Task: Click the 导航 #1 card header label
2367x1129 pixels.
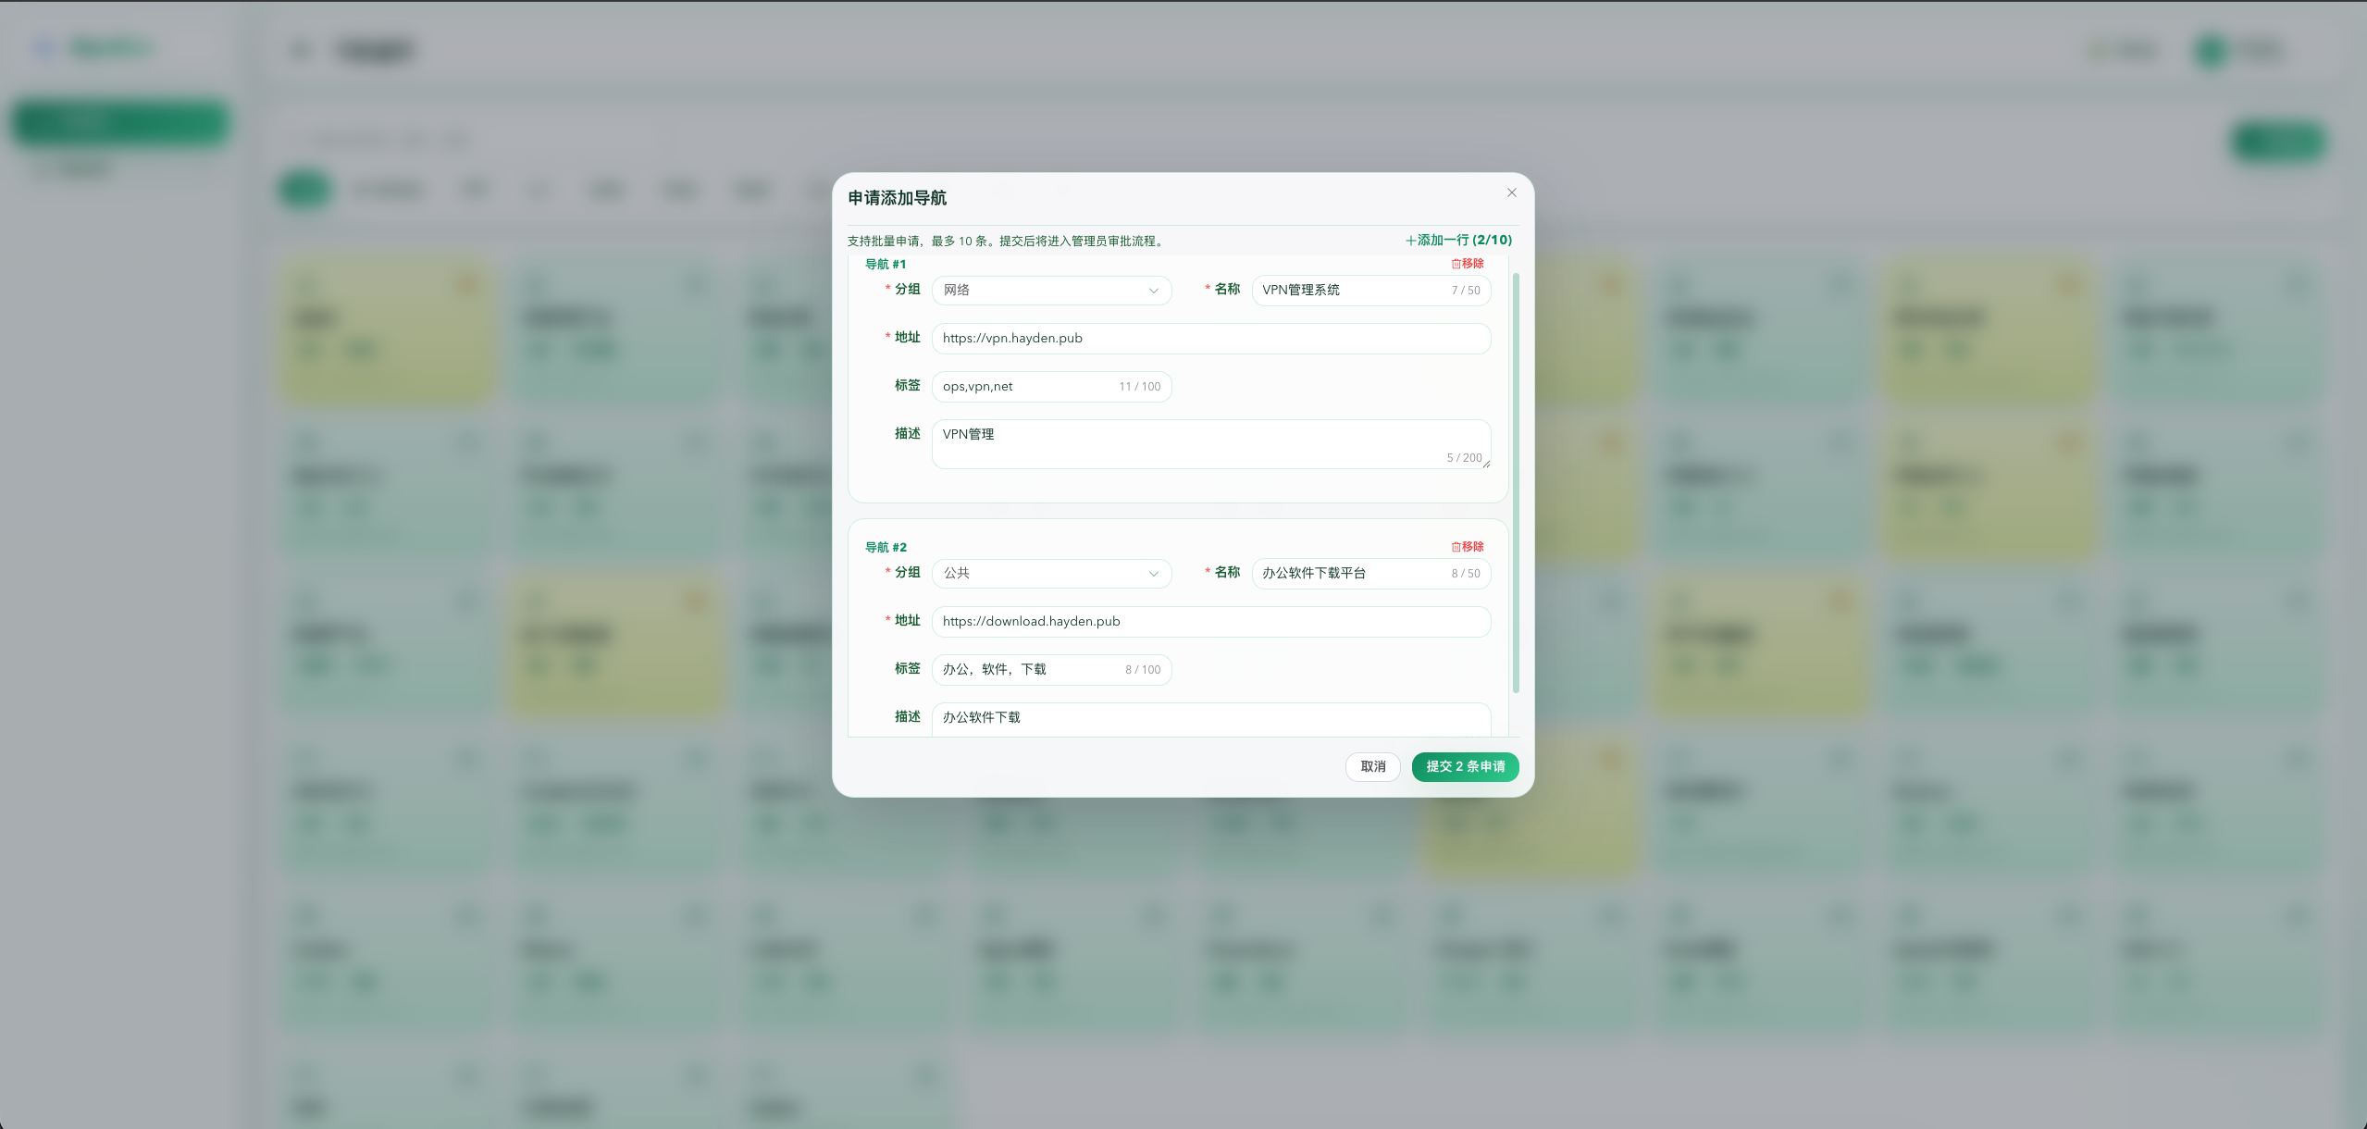Action: pos(886,265)
